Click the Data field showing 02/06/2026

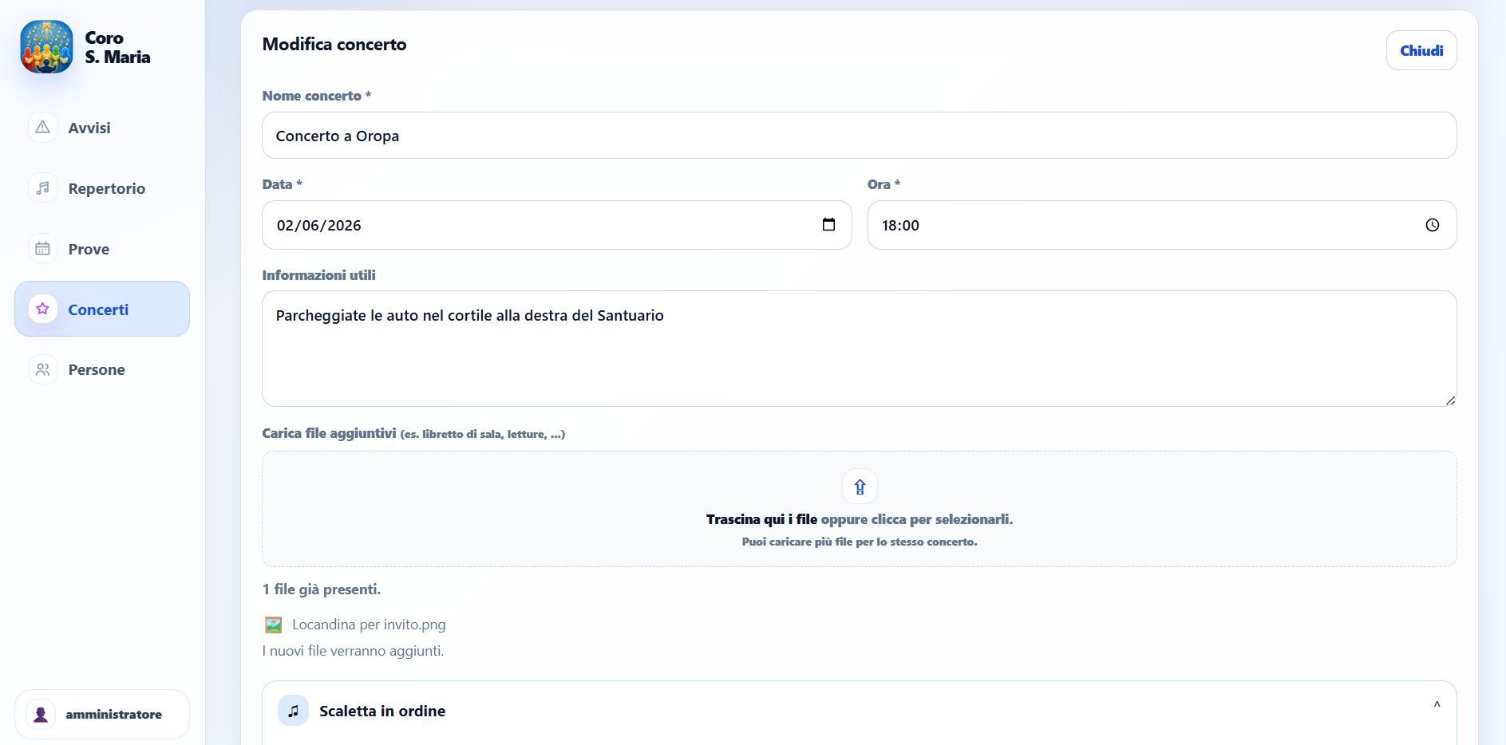pos(556,225)
